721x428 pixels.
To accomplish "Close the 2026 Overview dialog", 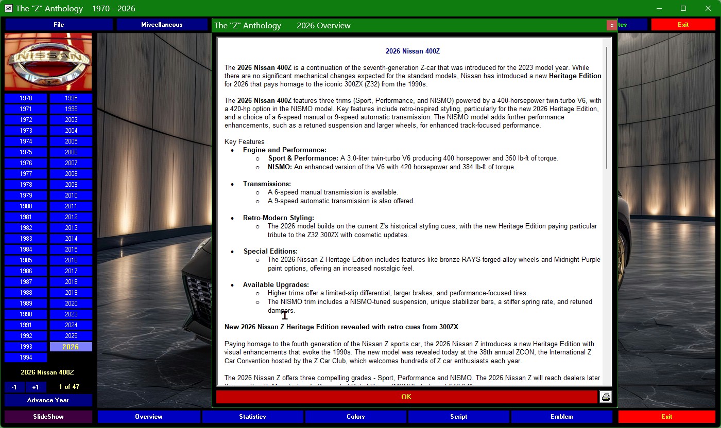I will click(x=611, y=25).
